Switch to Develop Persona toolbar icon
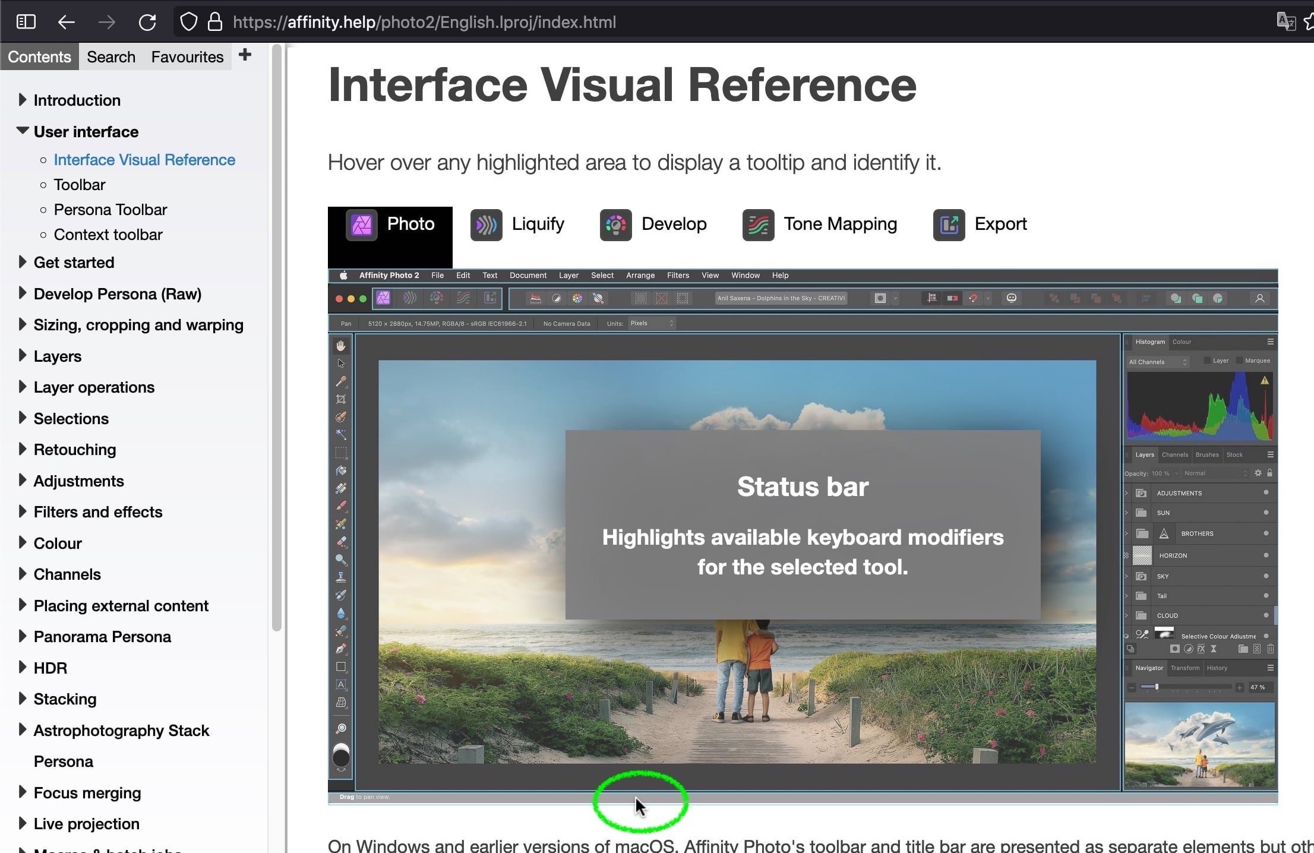1314x853 pixels. click(437, 298)
